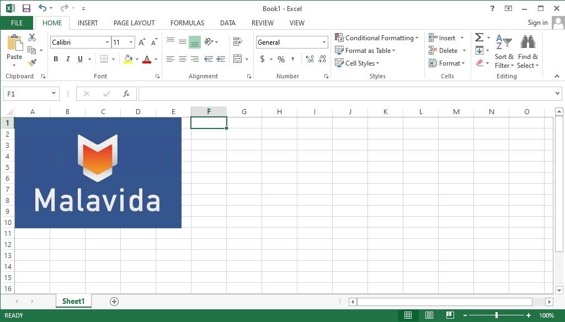Open the FILE tab
This screenshot has width=565, height=322.
[x=17, y=23]
